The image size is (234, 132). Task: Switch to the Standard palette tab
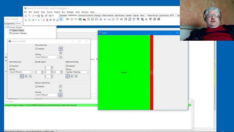[x=63, y=15]
